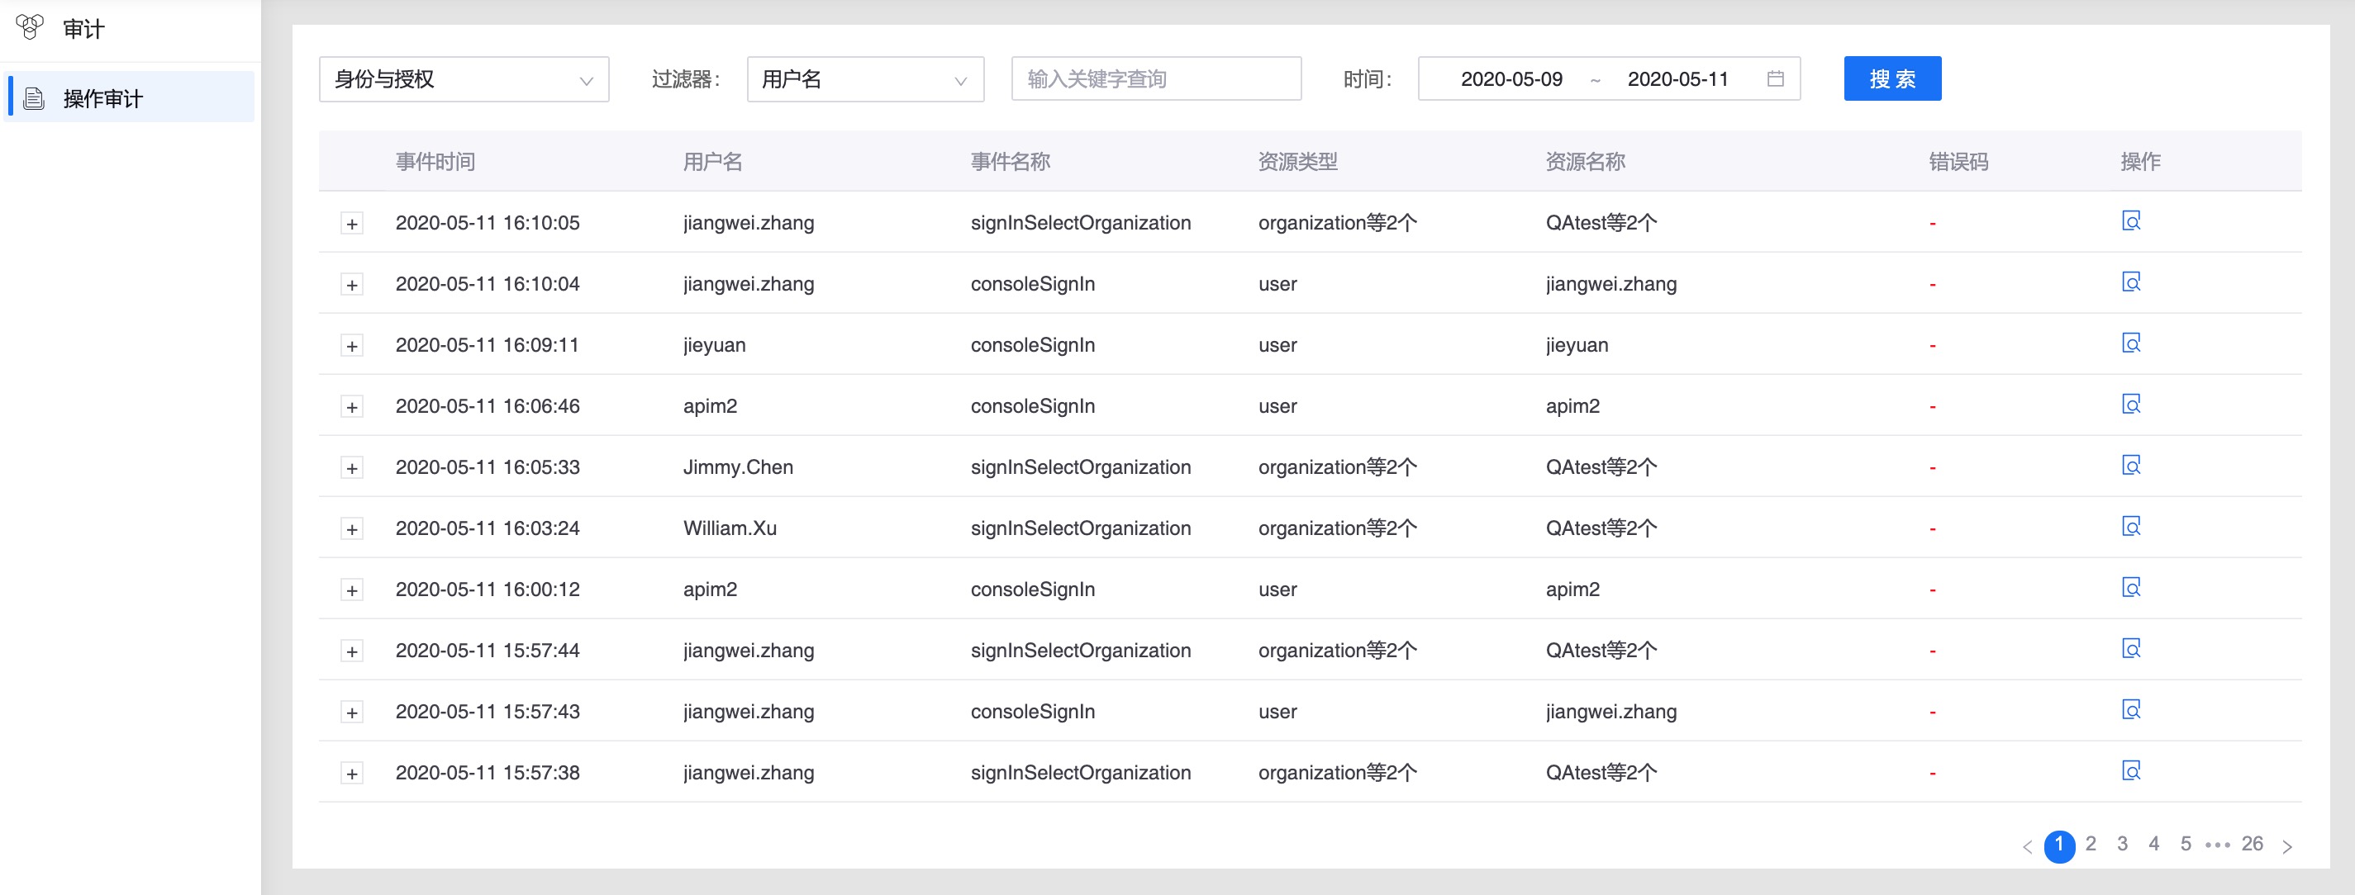Click the 用户名 column header
This screenshot has width=2355, height=895.
point(712,162)
